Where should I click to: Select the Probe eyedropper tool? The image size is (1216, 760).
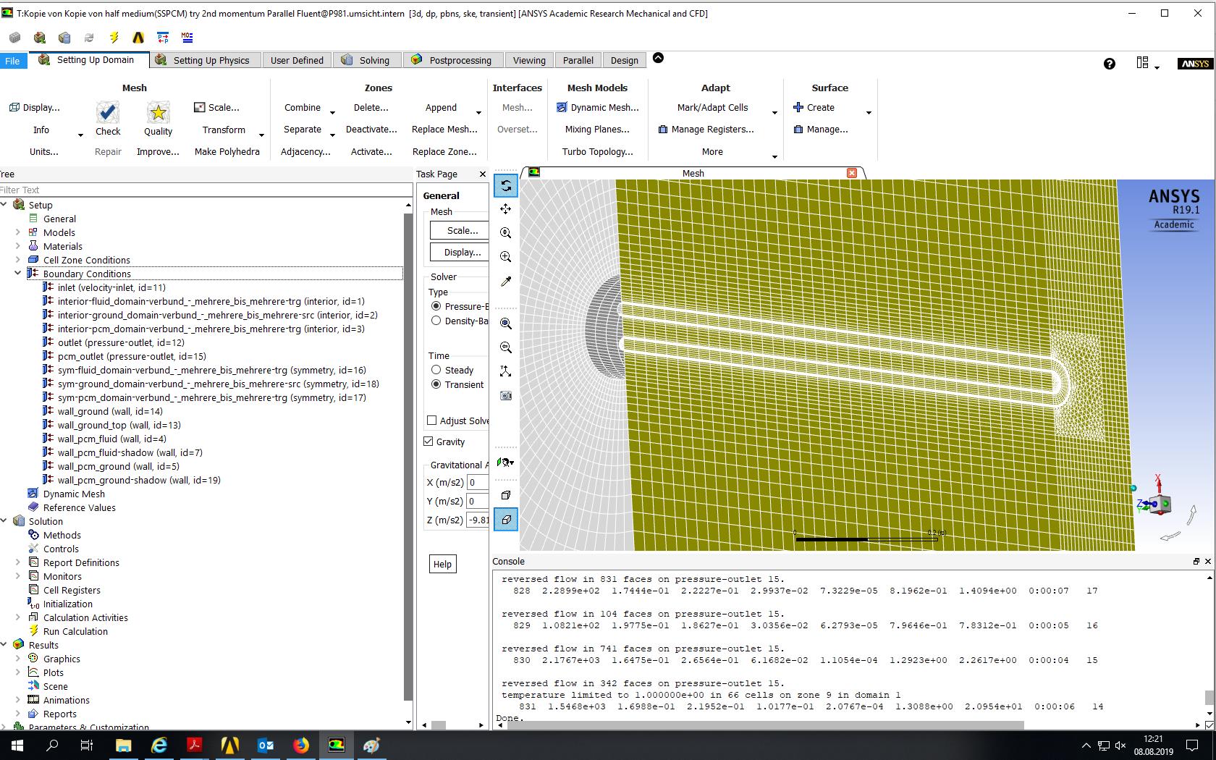pos(505,281)
